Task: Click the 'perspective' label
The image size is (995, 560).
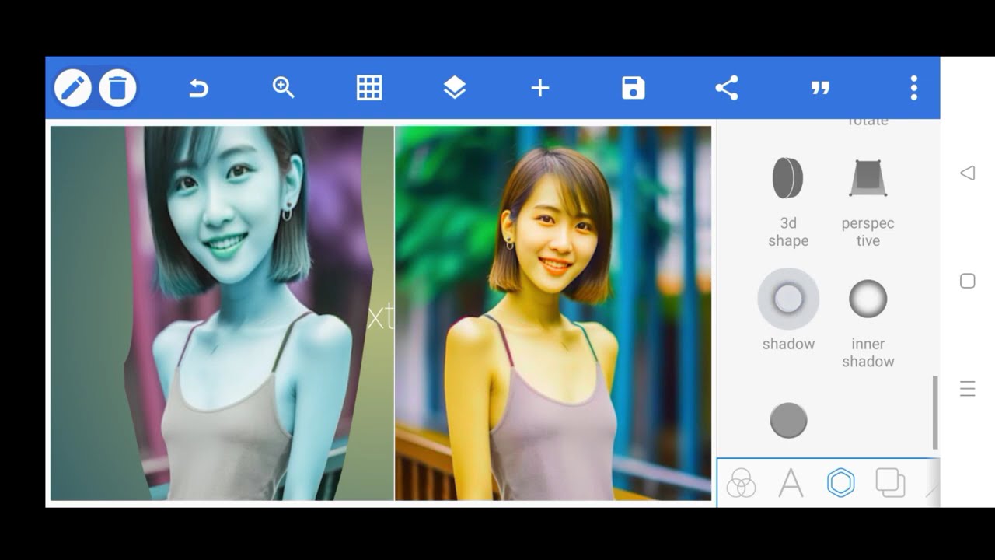Action: click(868, 232)
